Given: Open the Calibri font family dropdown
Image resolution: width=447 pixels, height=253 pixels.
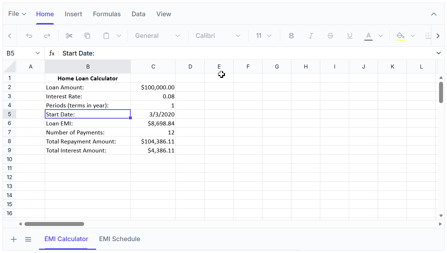Looking at the screenshot, I should pos(218,36).
